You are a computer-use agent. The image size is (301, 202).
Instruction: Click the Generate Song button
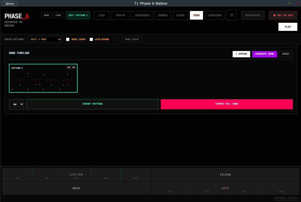[264, 54]
